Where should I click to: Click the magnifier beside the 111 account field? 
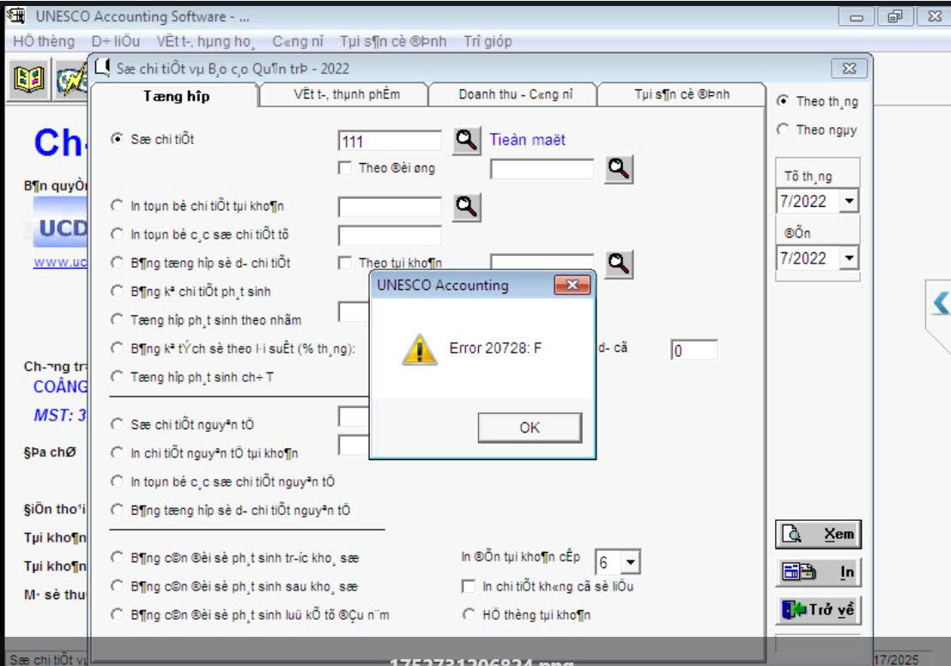[466, 140]
